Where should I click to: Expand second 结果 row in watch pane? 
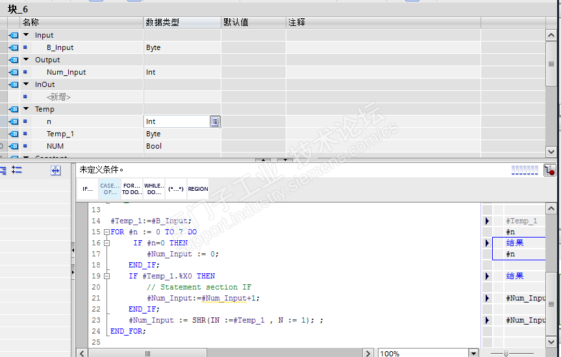pyautogui.click(x=487, y=276)
